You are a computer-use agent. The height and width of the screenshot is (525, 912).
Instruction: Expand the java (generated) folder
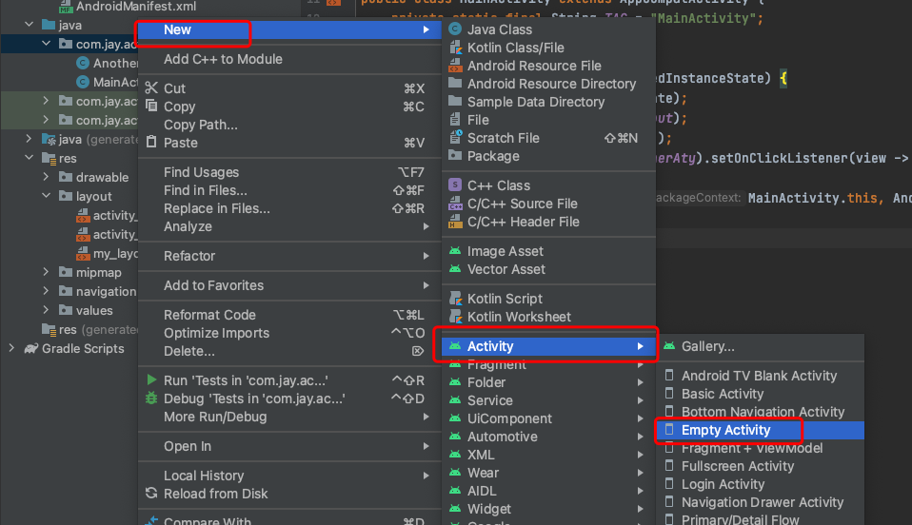[30, 138]
